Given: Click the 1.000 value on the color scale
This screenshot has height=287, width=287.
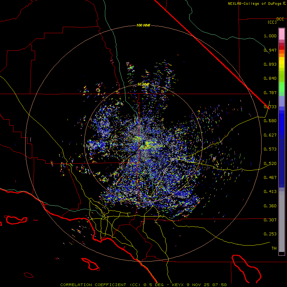Looking at the screenshot, I should (x=270, y=36).
